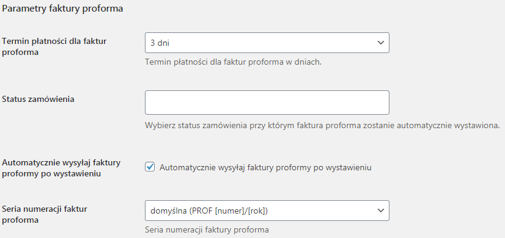505x238 pixels.
Task: Focus the empty Status zamówienia field
Action: pyautogui.click(x=267, y=103)
